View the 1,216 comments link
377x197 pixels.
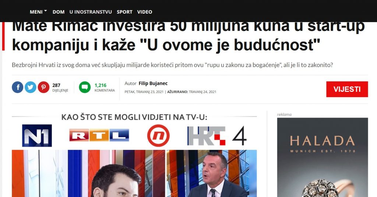105,87
